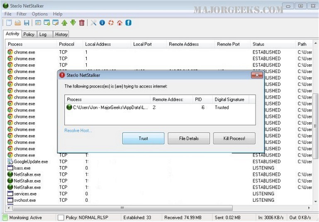The image size is (319, 222).
Task: Click the Received: 74.99 MB status entry
Action: [x=183, y=217]
